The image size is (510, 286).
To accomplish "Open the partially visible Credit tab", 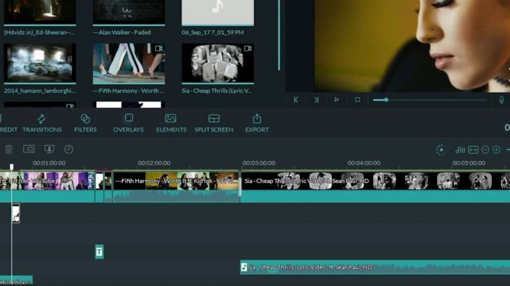I will coord(8,123).
